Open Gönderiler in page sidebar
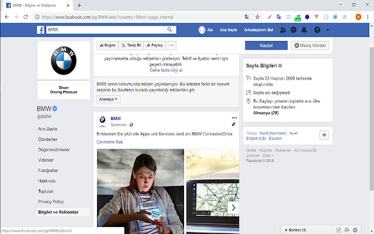 point(48,139)
